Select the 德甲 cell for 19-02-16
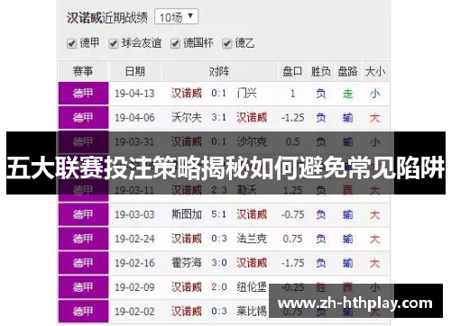The height and width of the screenshot is (326, 451). tap(83, 263)
